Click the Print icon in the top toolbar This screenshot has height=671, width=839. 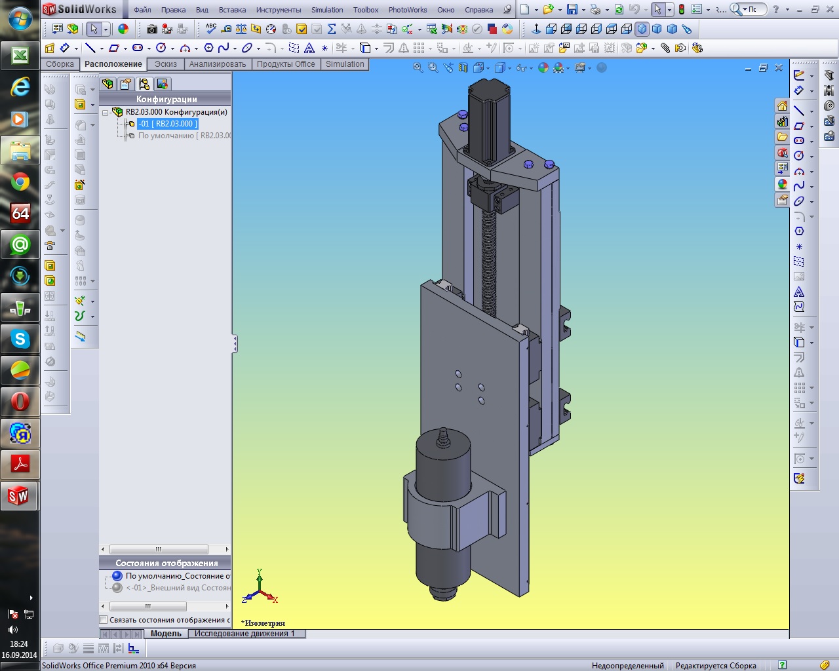coord(595,9)
